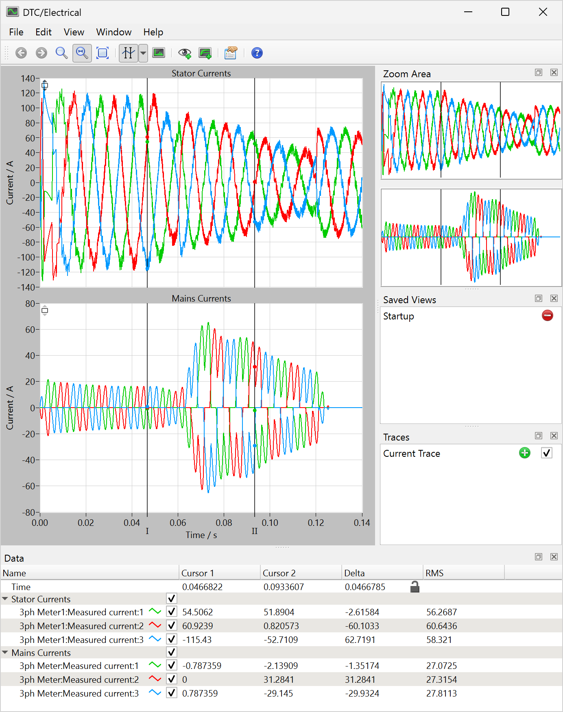Click the zoom to fit icon

[x=103, y=53]
